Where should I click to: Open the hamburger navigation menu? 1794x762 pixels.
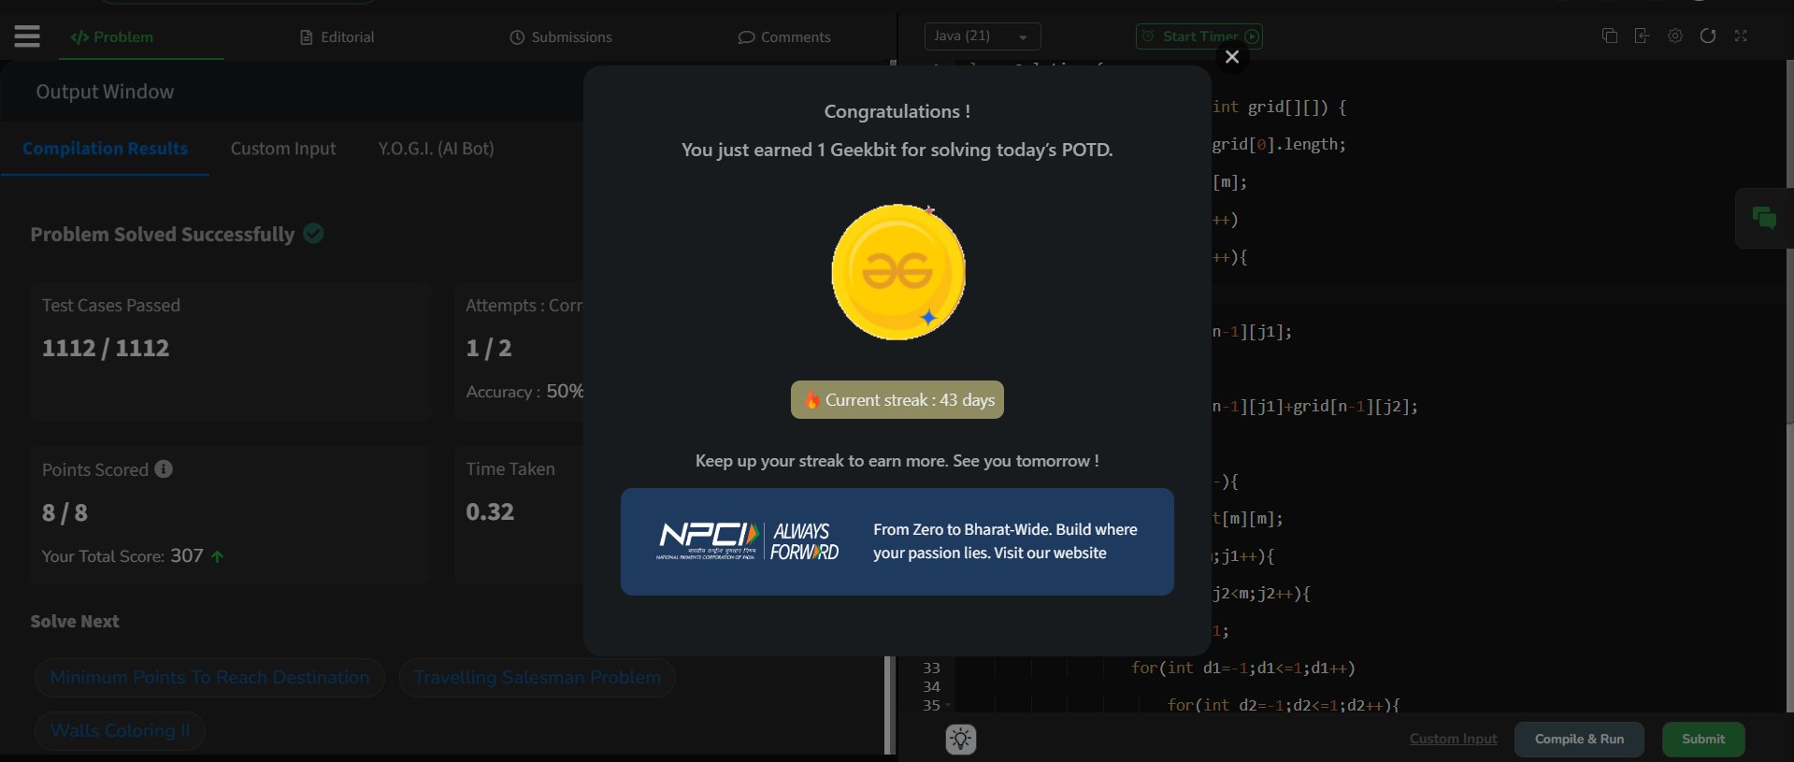27,36
